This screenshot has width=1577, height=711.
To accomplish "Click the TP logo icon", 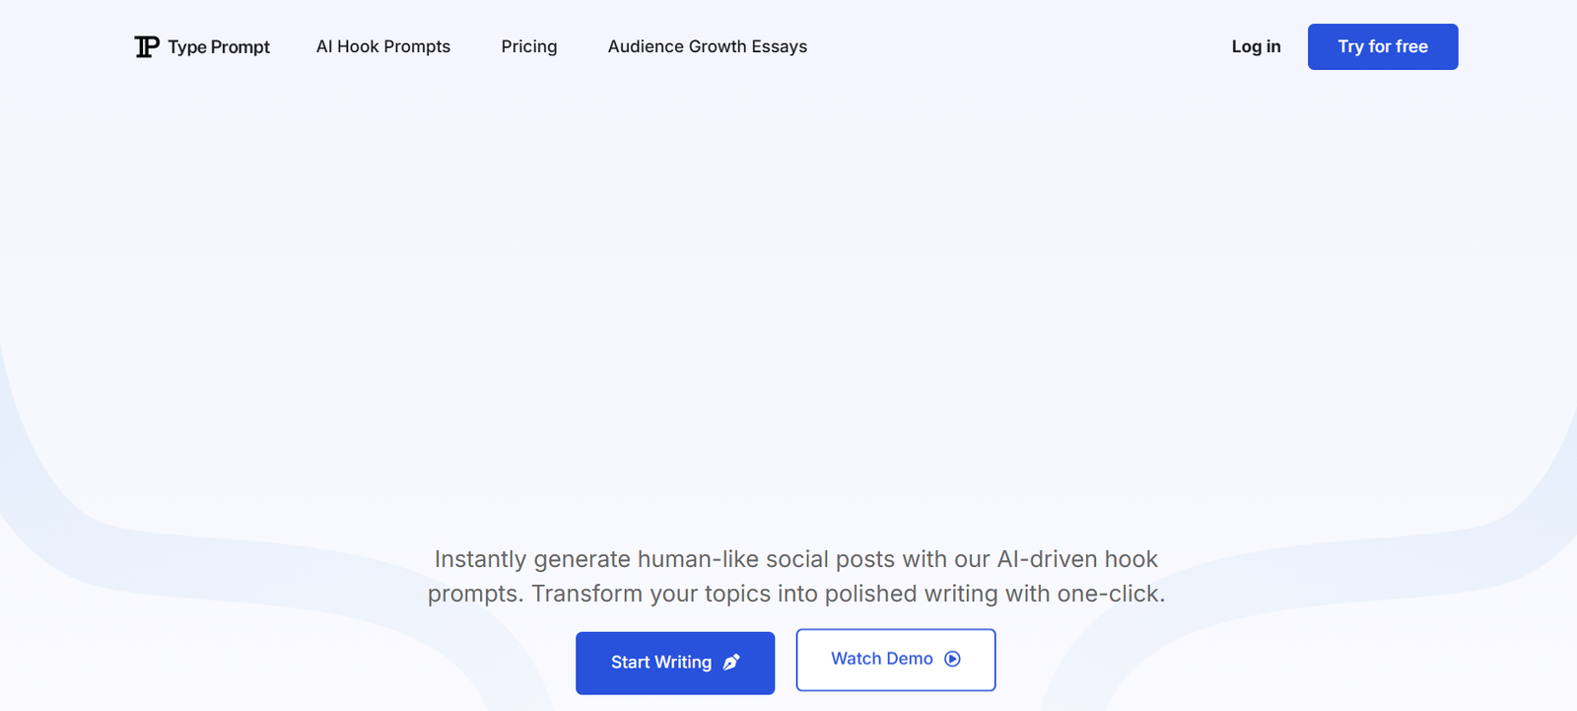I will point(147,46).
